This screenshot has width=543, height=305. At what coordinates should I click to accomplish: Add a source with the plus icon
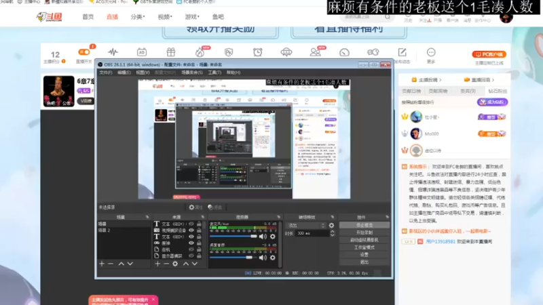(157, 264)
